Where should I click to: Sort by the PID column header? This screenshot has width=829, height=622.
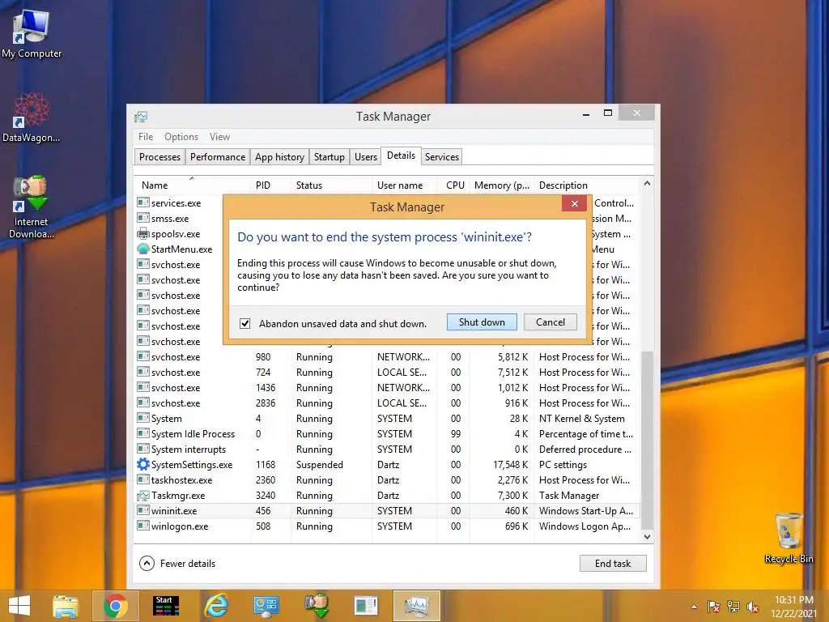coord(270,185)
